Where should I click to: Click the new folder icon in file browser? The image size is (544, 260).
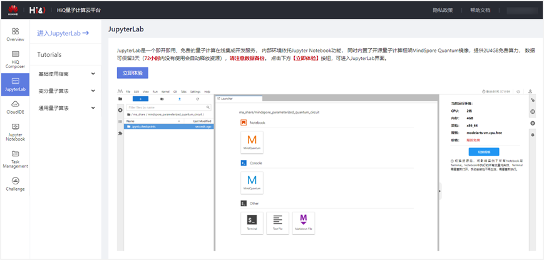[x=162, y=99]
